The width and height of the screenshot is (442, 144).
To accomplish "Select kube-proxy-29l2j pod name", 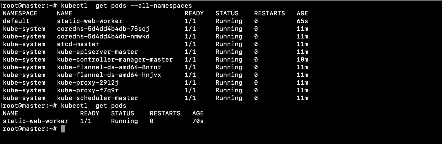I will 88,83.
